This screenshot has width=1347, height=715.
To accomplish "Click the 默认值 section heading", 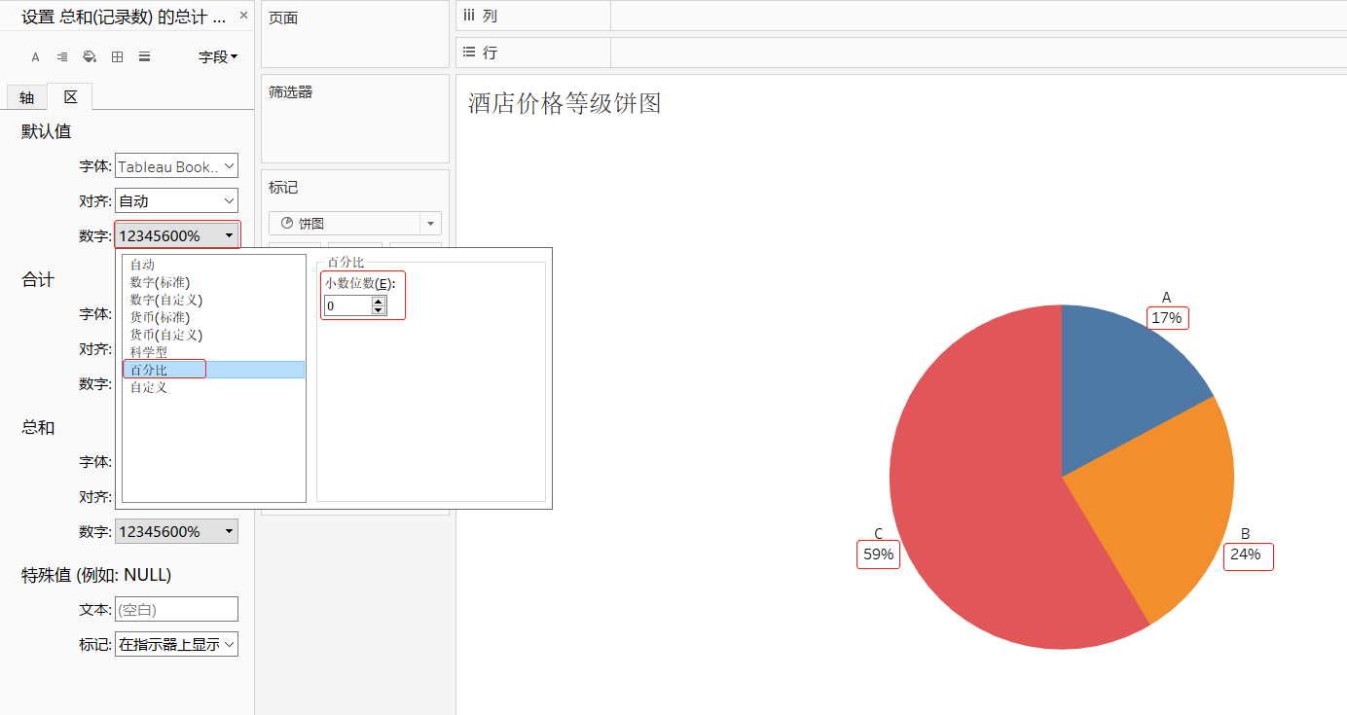I will coord(46,131).
